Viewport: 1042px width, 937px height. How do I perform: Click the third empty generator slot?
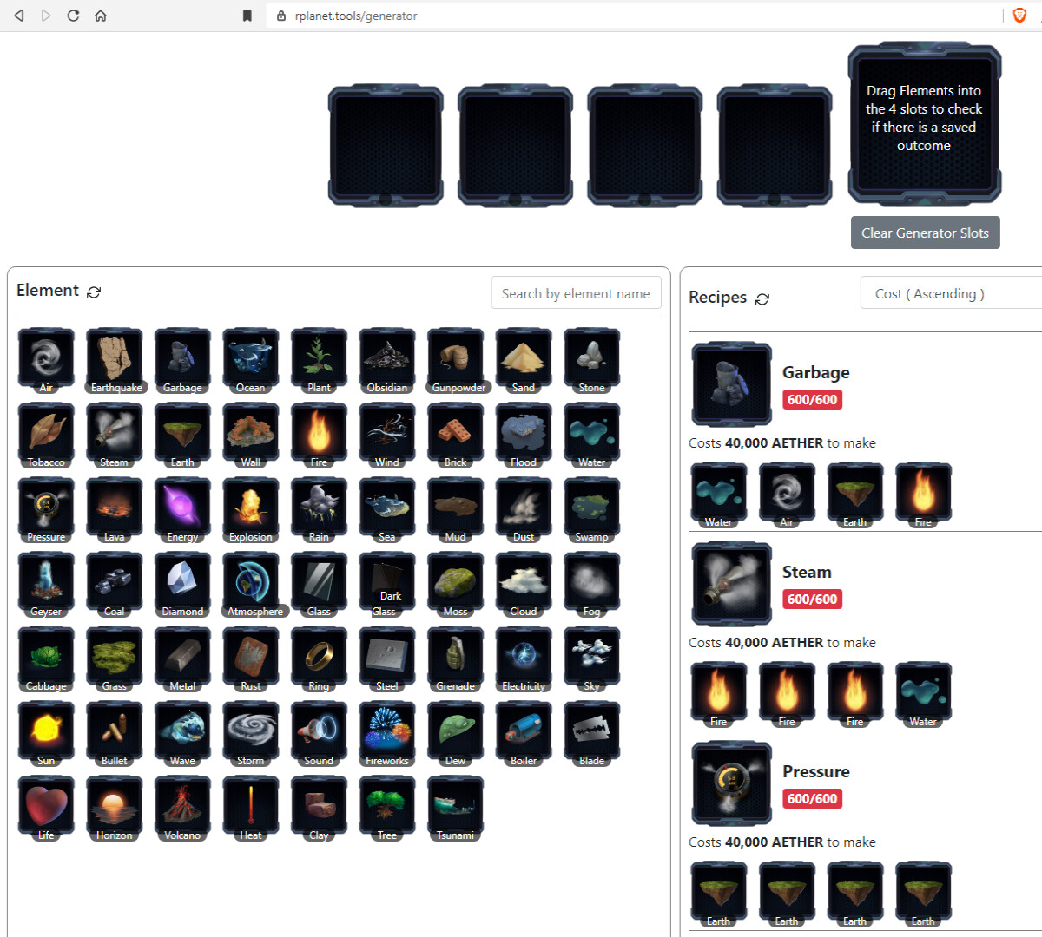644,146
